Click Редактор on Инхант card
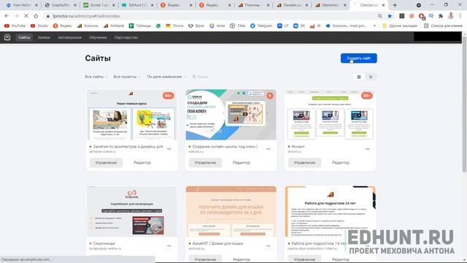 pos(341,162)
